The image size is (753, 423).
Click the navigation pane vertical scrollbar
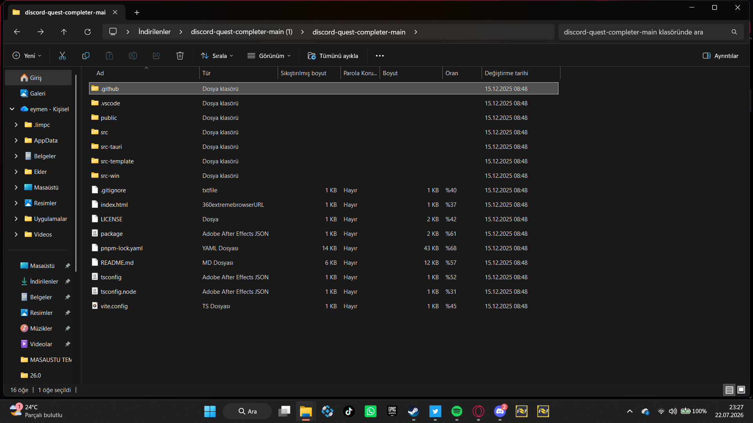pos(76,172)
